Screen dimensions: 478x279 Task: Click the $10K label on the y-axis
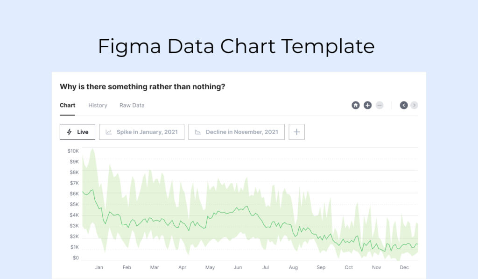click(74, 150)
